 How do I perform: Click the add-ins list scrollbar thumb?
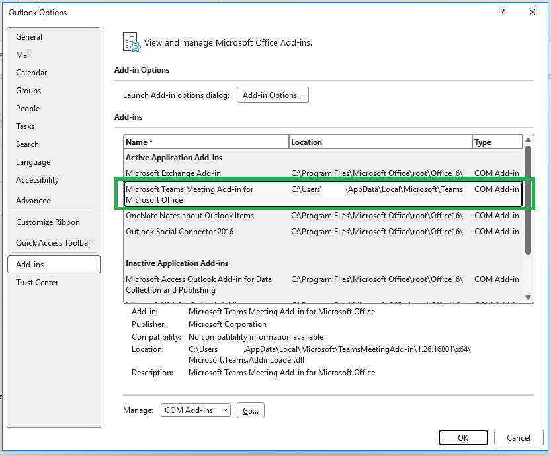click(x=528, y=200)
